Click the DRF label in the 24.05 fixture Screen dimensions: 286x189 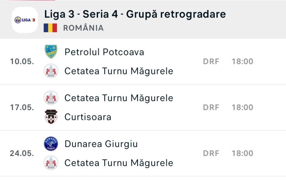(211, 153)
